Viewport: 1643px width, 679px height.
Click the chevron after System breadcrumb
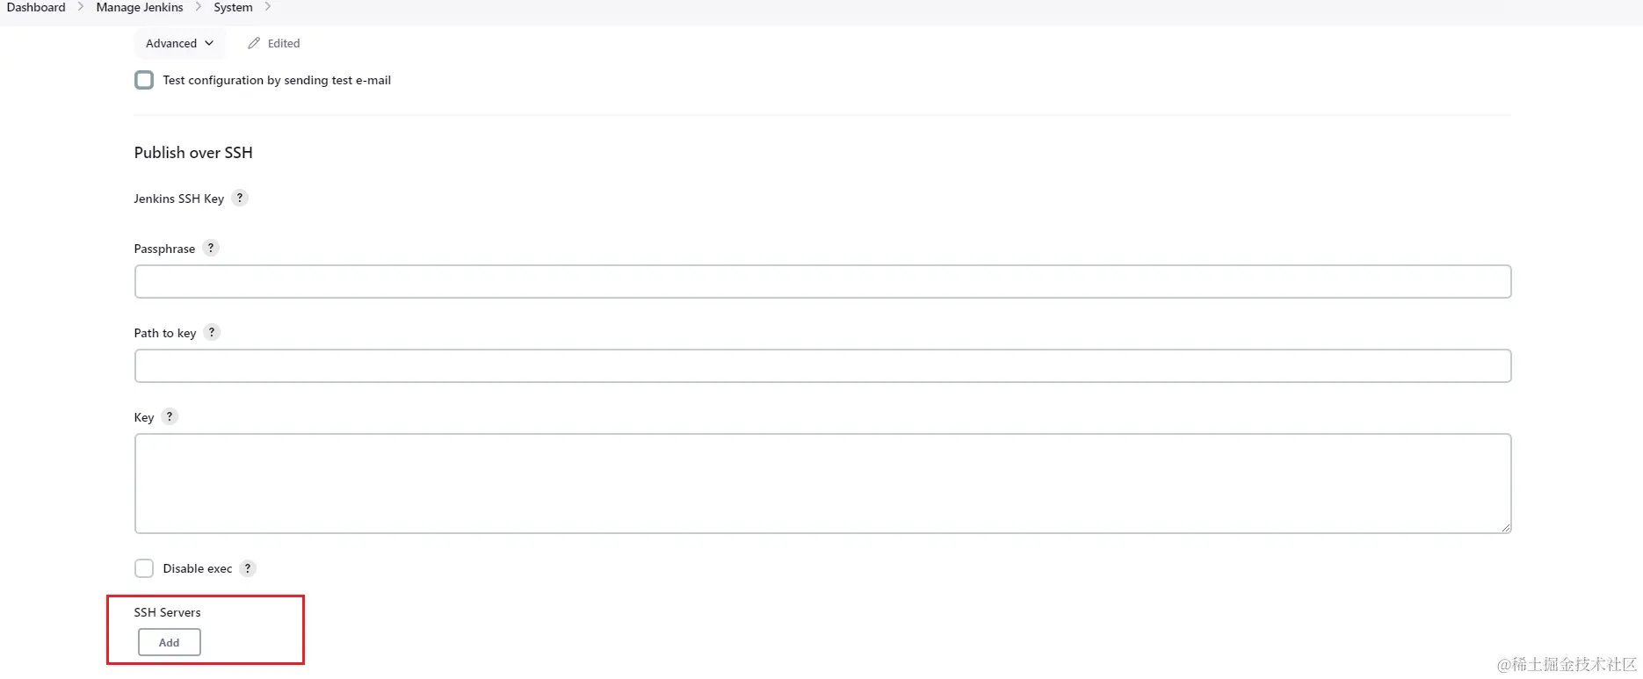point(268,7)
